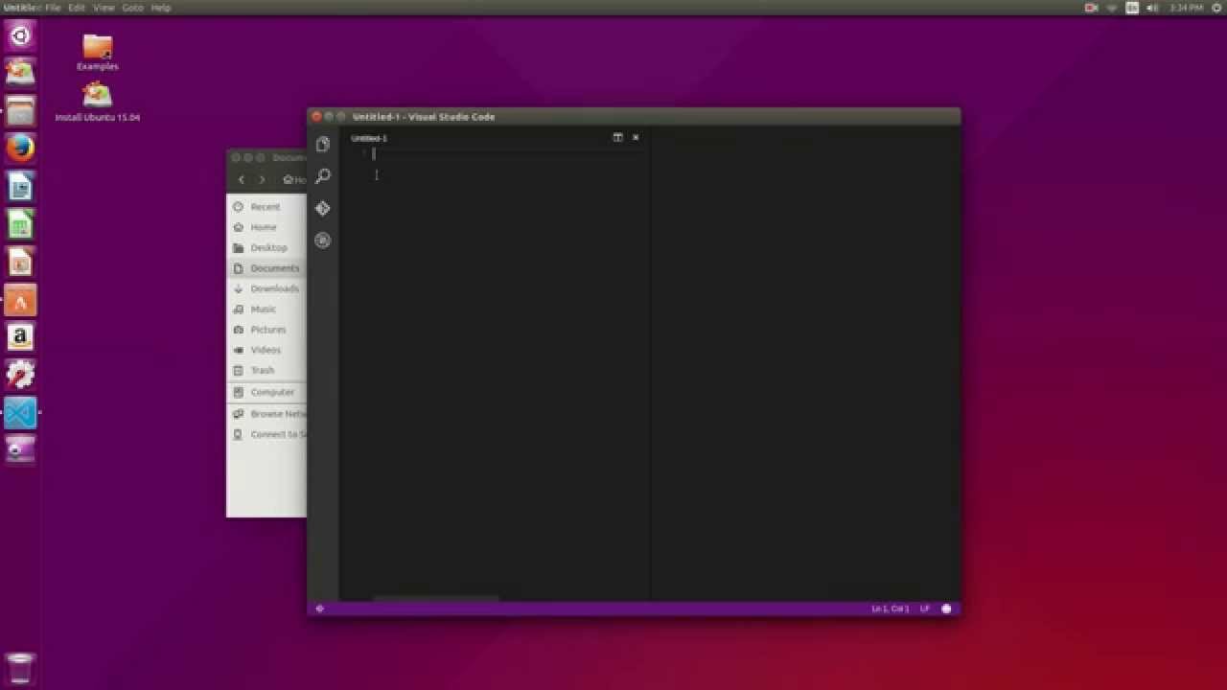The width and height of the screenshot is (1227, 690).
Task: Open Ubuntu Software Center from the dock
Action: coord(20,300)
